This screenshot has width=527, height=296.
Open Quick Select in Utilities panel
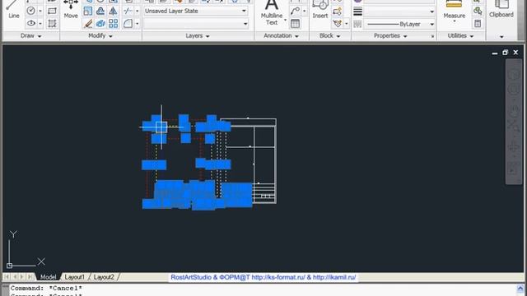tap(478, 11)
